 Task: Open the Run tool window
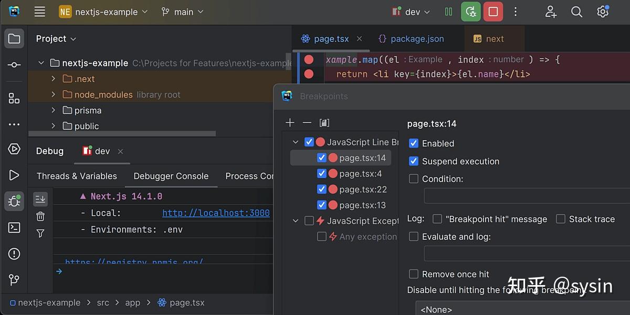tap(14, 175)
